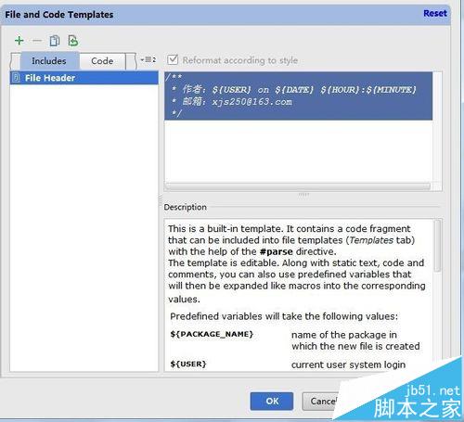Click inside the template code editor
464x422 pixels.
pos(299,127)
